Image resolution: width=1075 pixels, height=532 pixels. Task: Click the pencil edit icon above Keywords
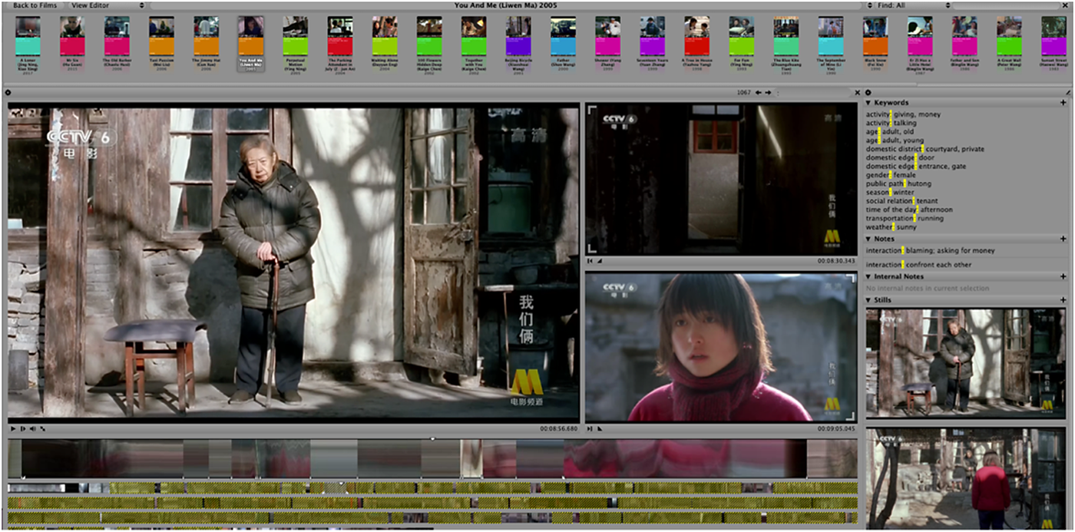click(x=1068, y=92)
